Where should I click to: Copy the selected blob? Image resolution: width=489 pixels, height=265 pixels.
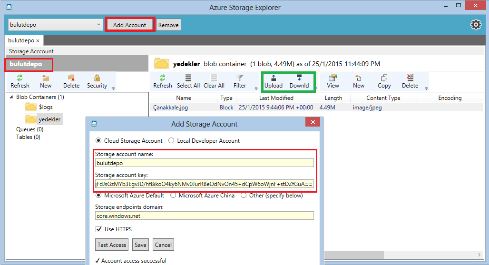(384, 81)
